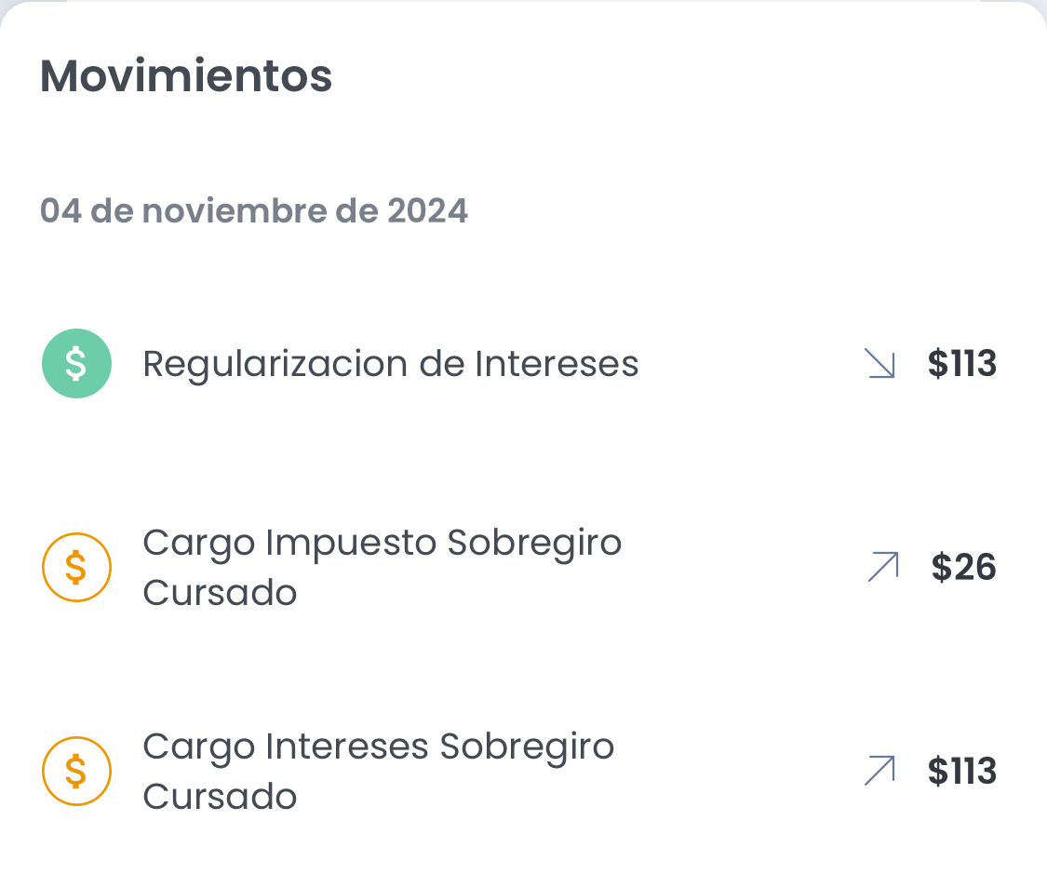Open Cargo Impuesto Sobregiro Cursado details
The width and height of the screenshot is (1047, 874).
coord(382,567)
